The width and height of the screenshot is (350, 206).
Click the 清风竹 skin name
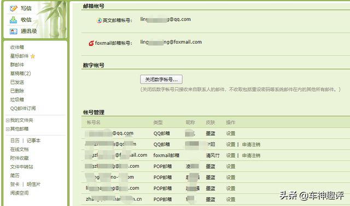tap(213, 155)
